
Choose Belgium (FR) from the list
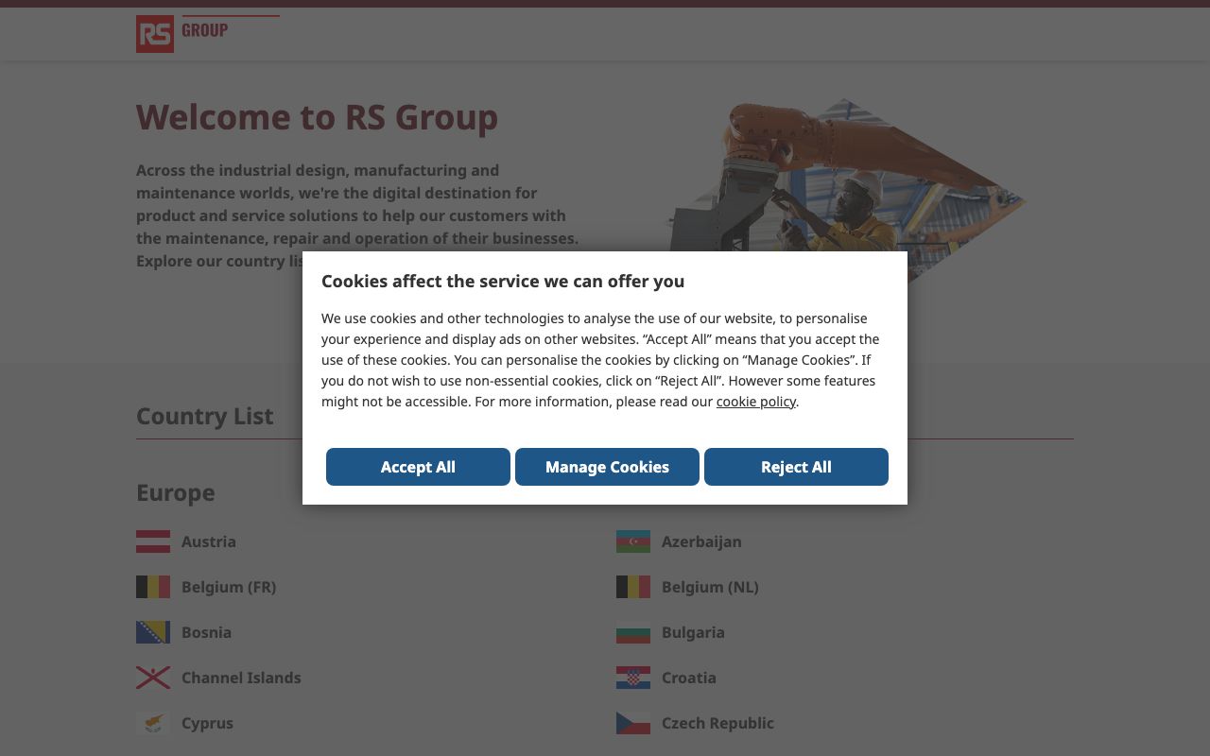(x=229, y=587)
